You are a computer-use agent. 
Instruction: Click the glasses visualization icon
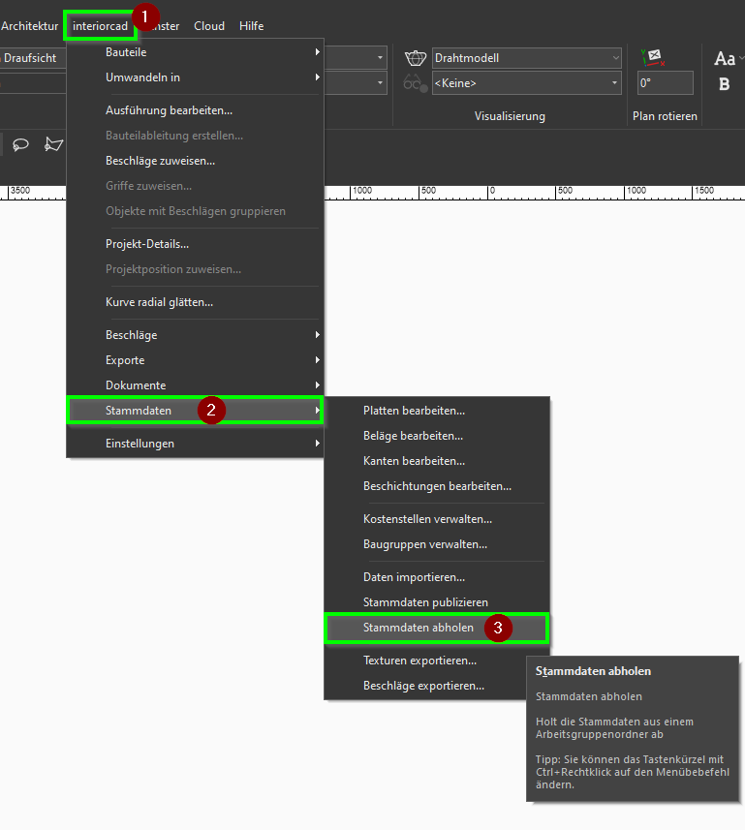(x=415, y=83)
